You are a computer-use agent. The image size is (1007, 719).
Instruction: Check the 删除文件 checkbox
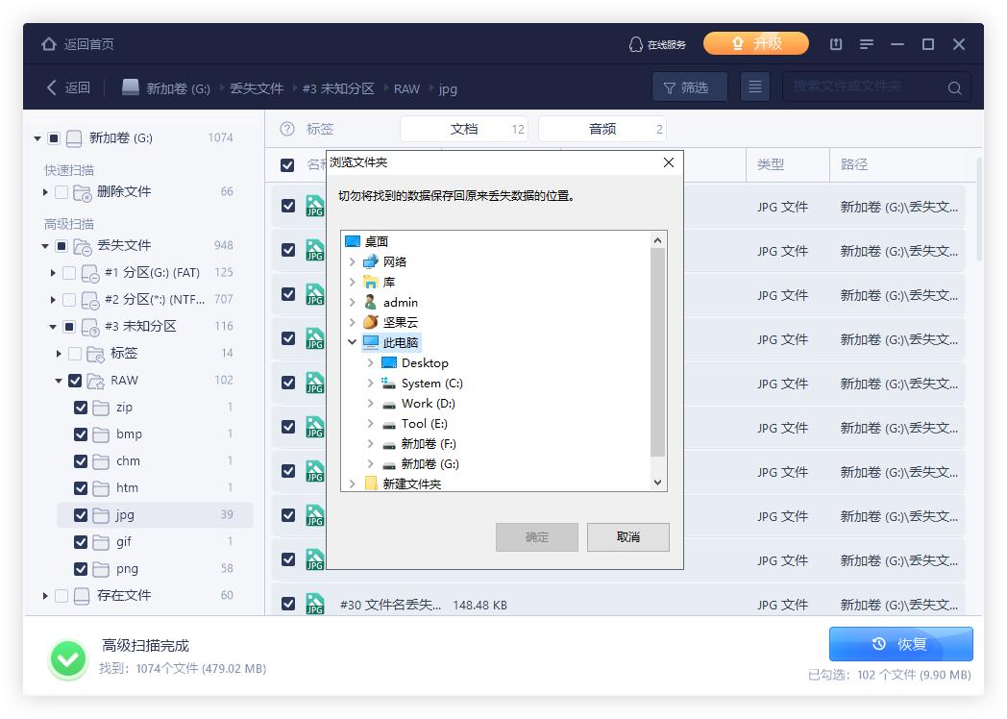click(x=61, y=191)
